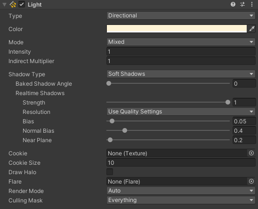The width and height of the screenshot is (258, 209).
Task: Click the light Color swatch
Action: [x=177, y=29]
